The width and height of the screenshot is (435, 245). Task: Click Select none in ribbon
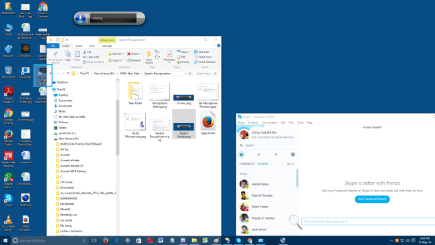tap(203, 57)
